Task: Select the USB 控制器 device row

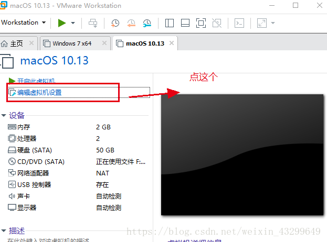Action: 78,185
